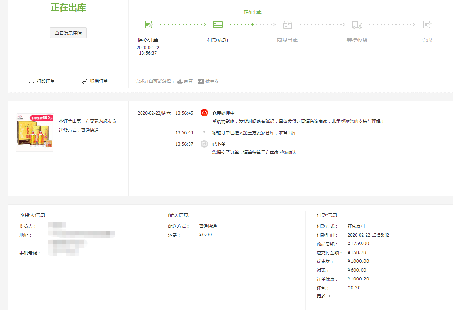Click the cancel order circle-minus icon
The height and width of the screenshot is (310, 453).
[84, 82]
